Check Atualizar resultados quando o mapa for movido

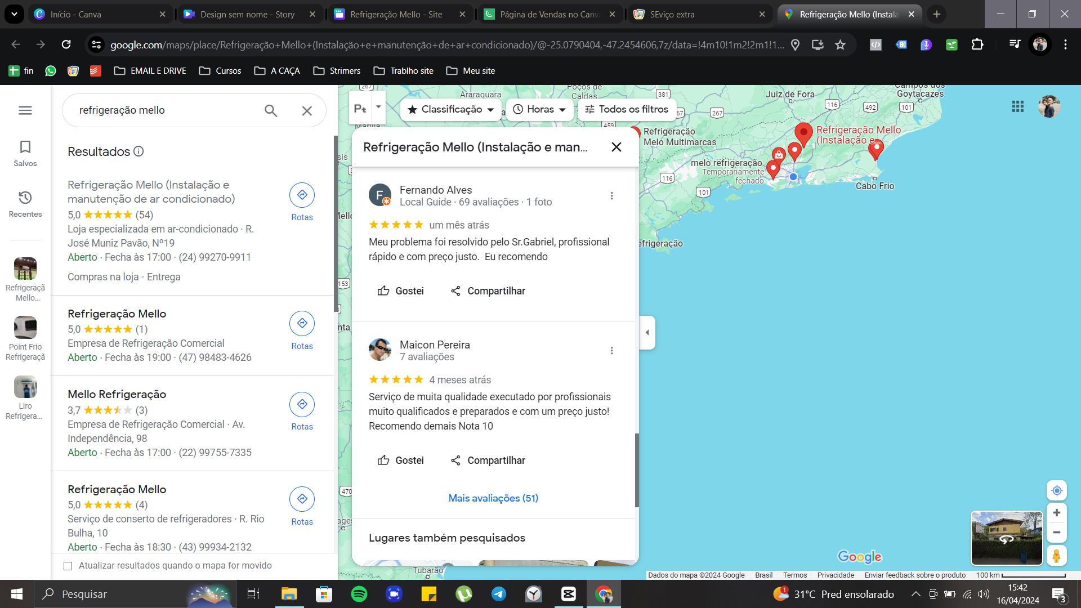pos(68,566)
